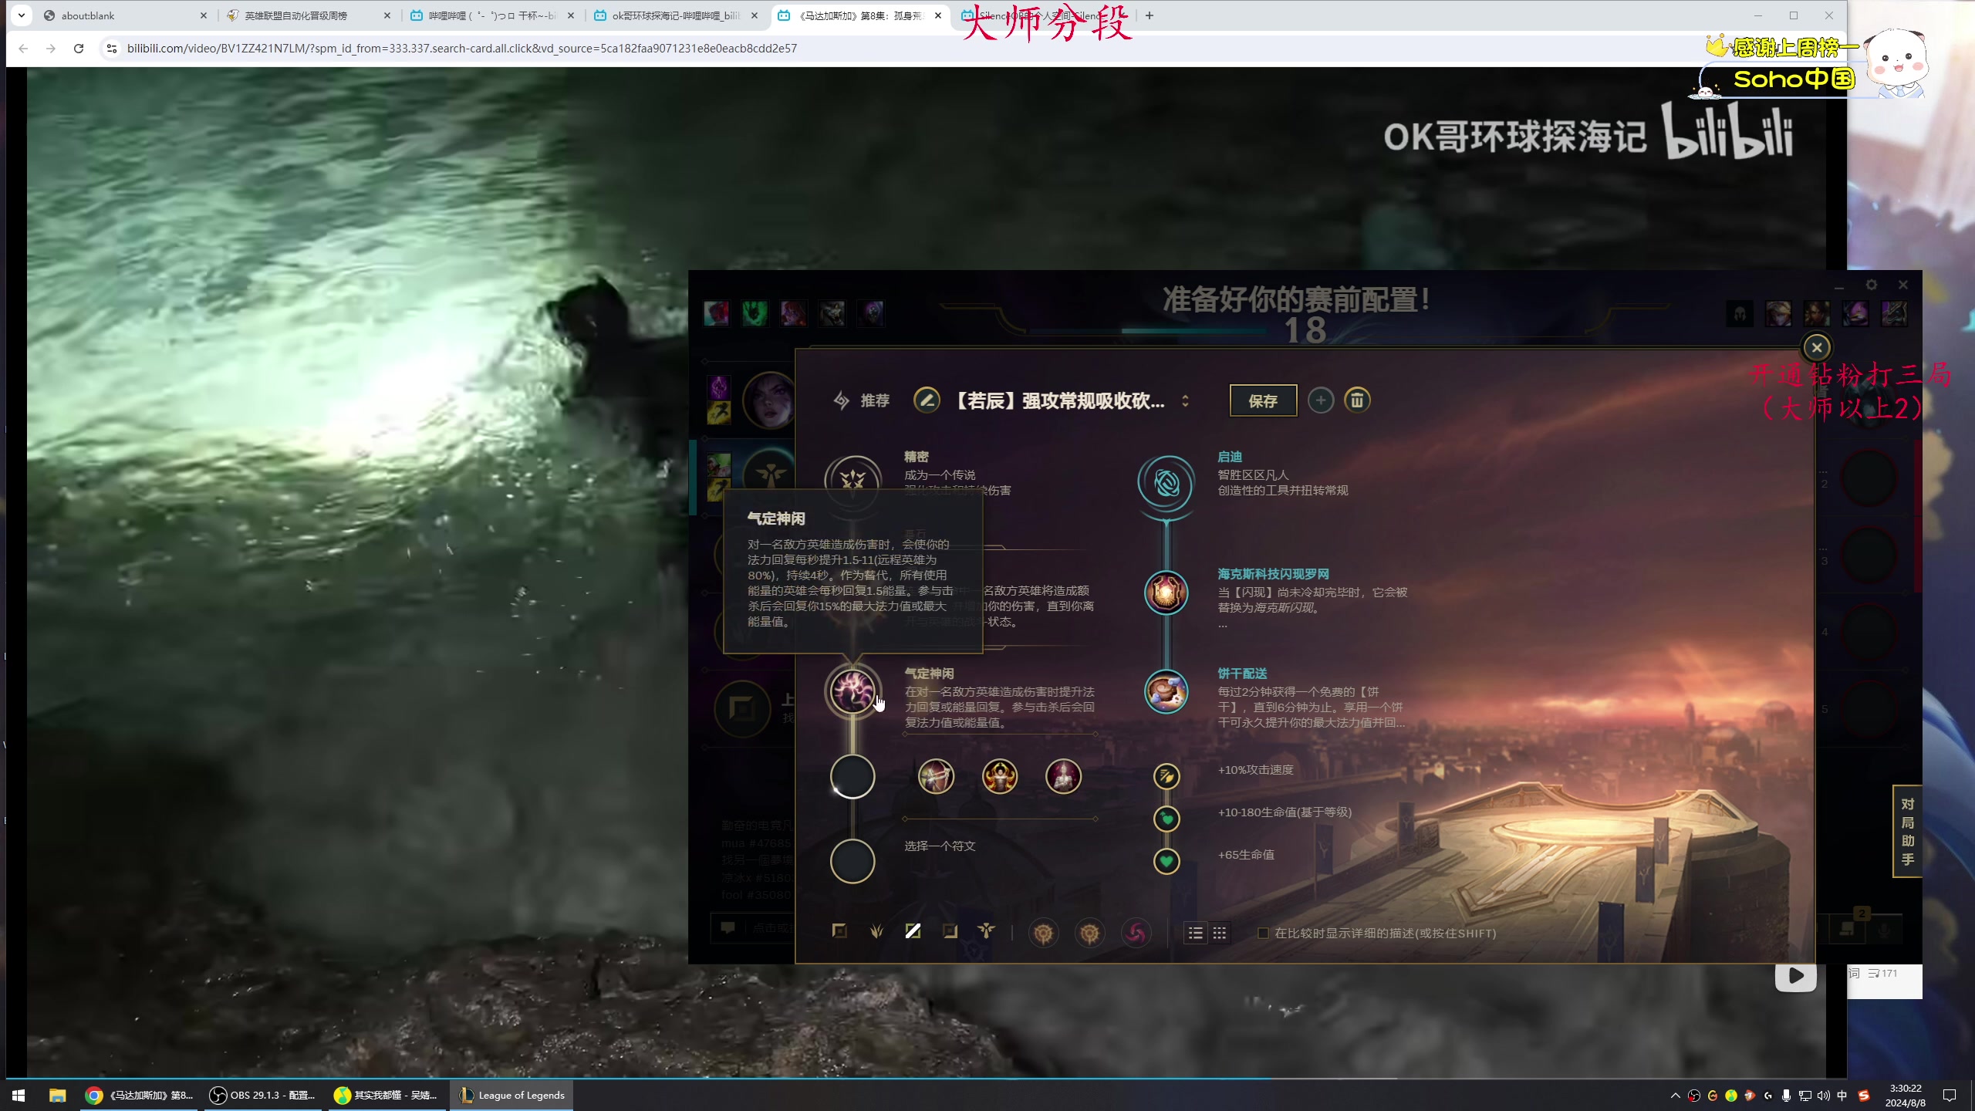
Task: Edit rune page name with pencil icon
Action: tap(927, 400)
